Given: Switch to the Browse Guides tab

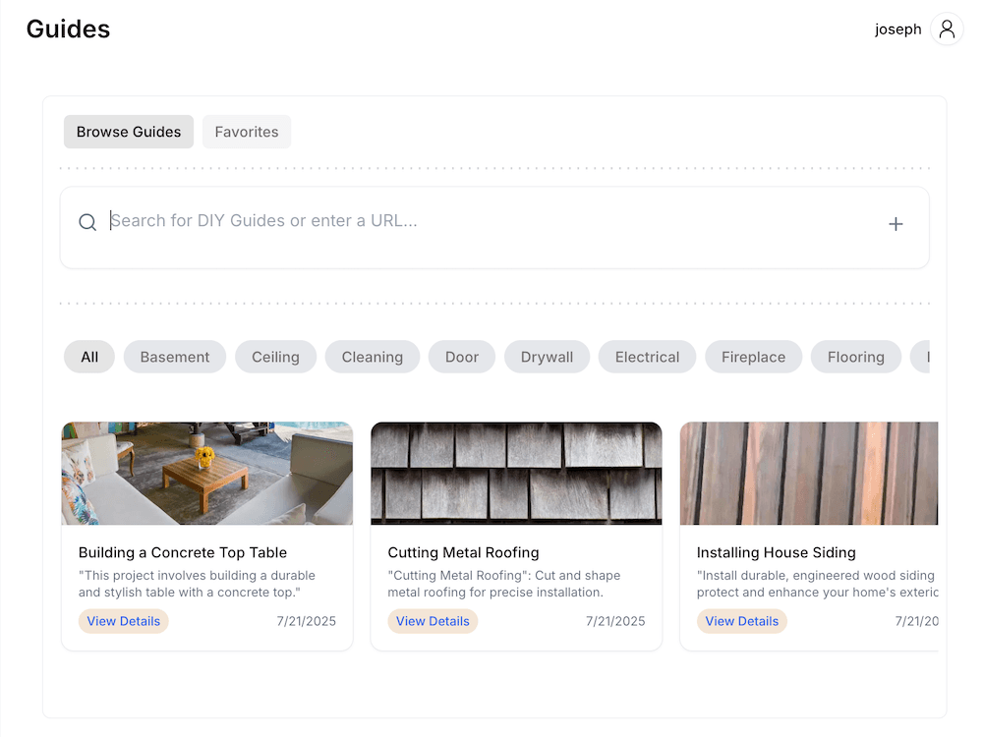Looking at the screenshot, I should pyautogui.click(x=128, y=131).
